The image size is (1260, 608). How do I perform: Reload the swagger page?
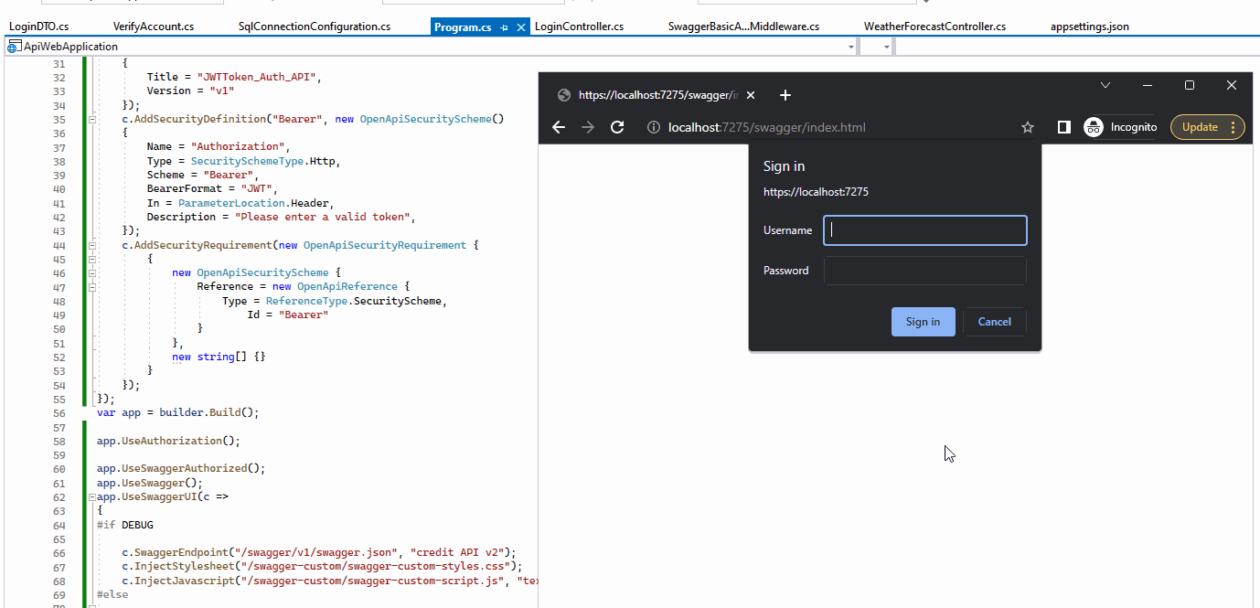click(x=617, y=127)
